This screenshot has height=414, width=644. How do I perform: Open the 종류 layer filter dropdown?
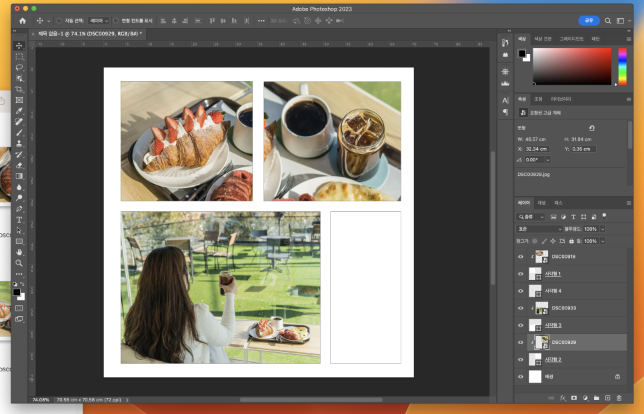tap(530, 217)
